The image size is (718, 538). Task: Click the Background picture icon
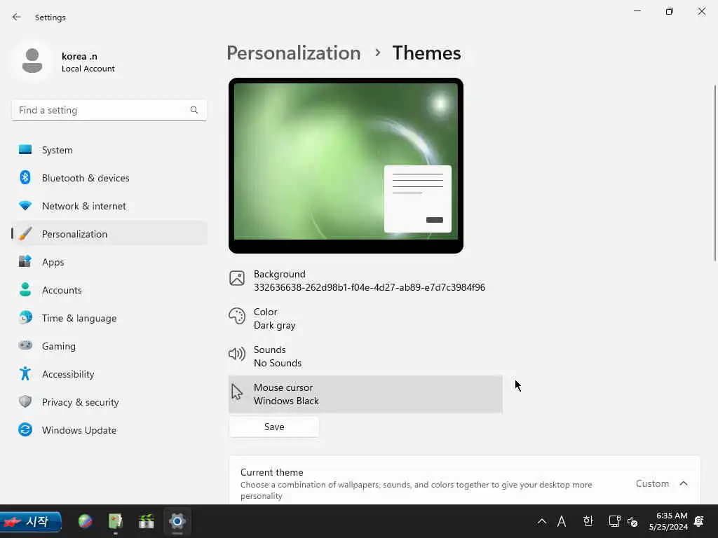237,278
